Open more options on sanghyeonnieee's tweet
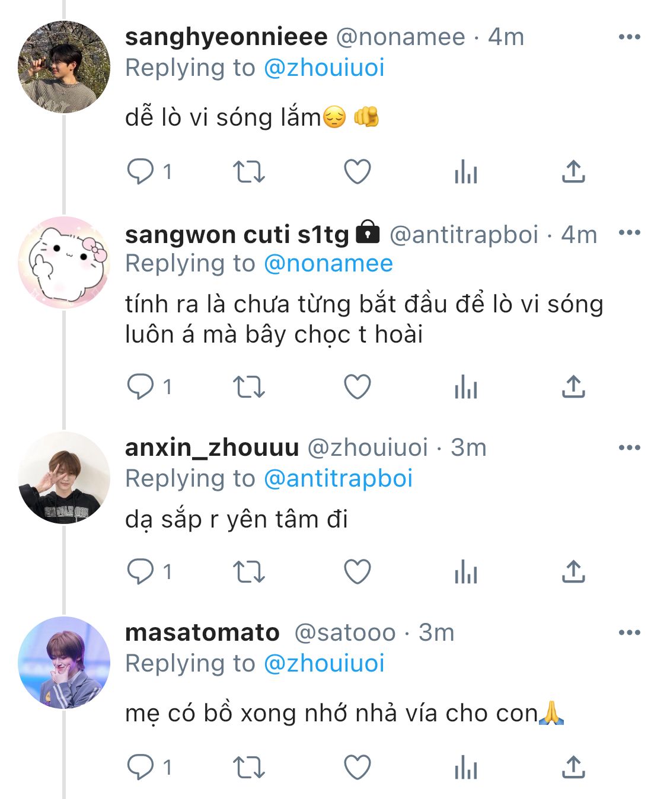Viewport: 667px width, 799px height. click(629, 37)
